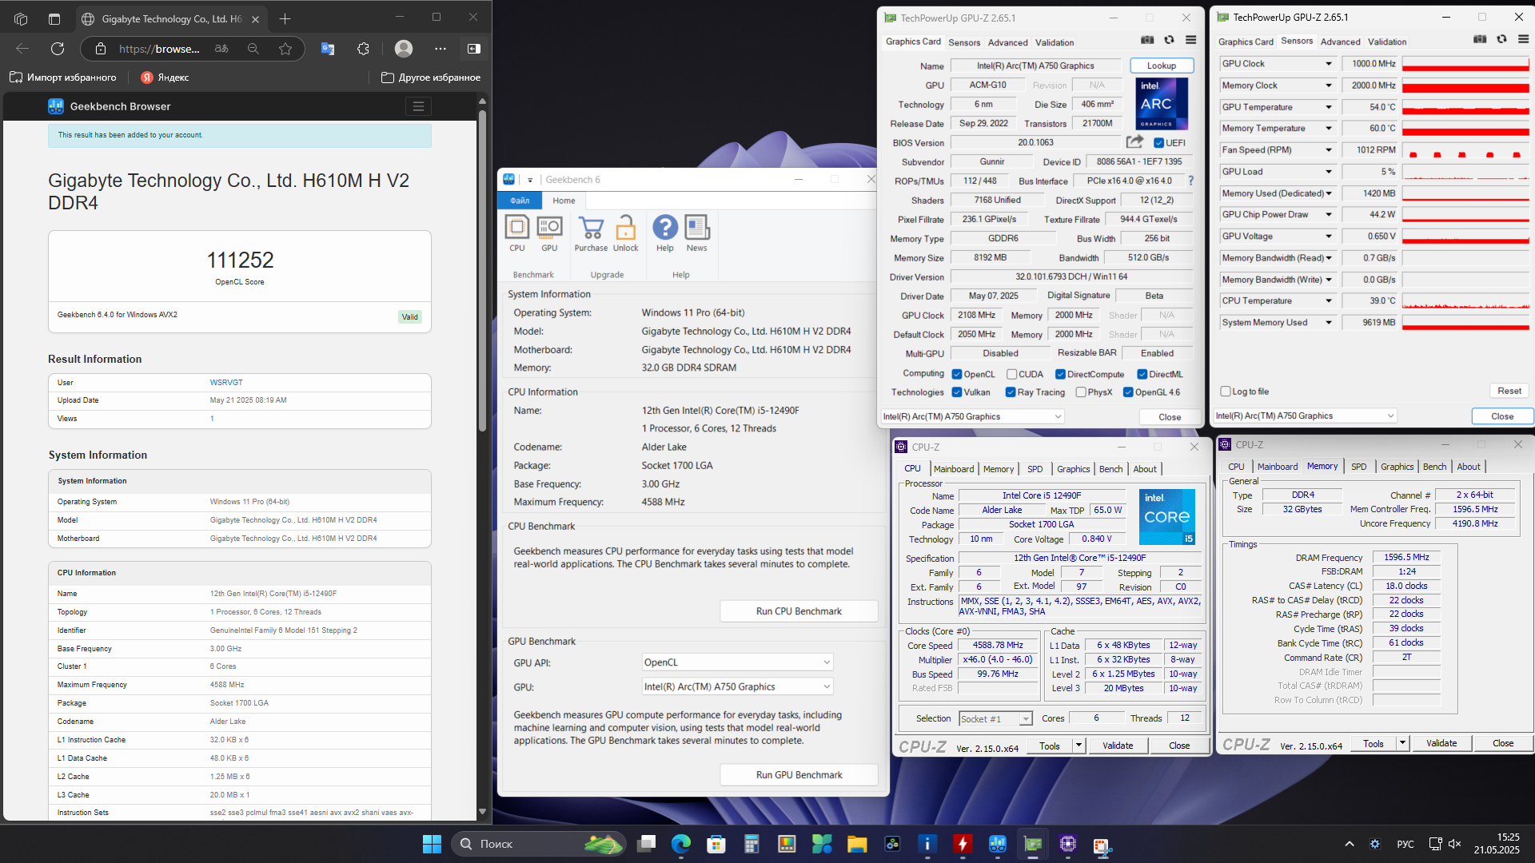
Task: Open File Explorer from the taskbar
Action: 857,844
